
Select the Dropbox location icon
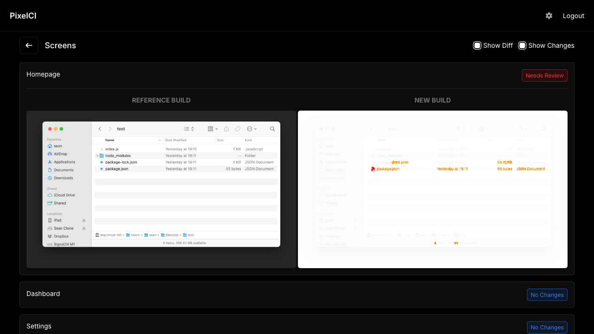[x=50, y=236]
